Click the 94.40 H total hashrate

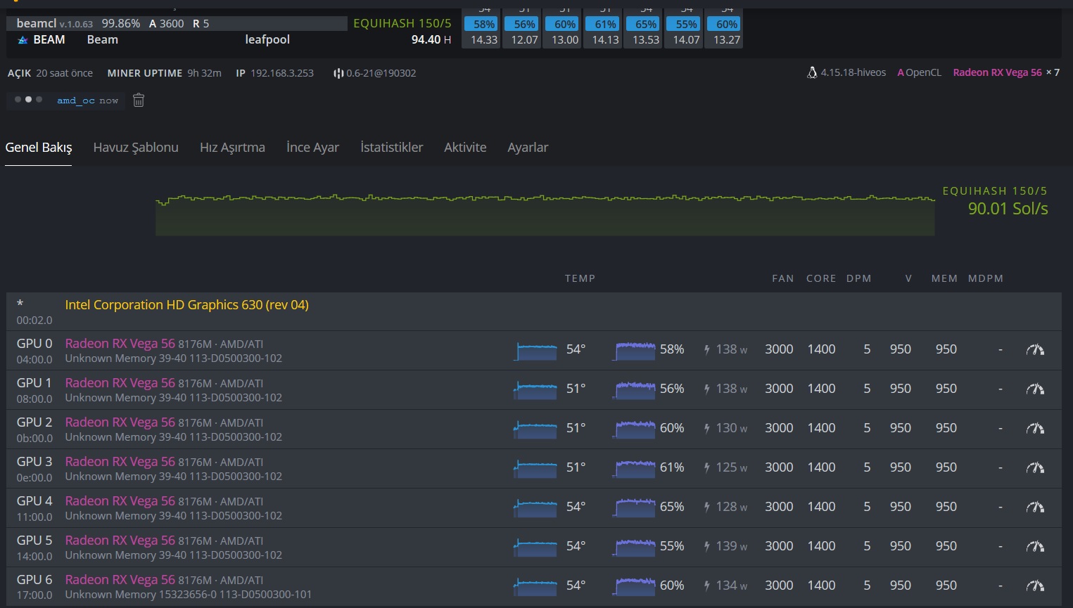(x=431, y=40)
